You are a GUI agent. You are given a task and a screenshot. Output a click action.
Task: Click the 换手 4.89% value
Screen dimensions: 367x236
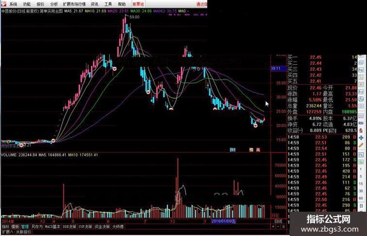tap(315, 119)
